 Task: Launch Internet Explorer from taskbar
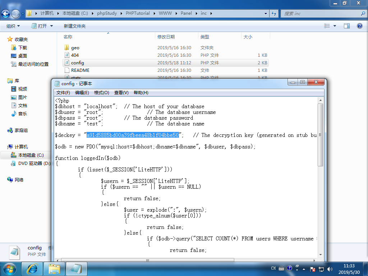click(32, 269)
